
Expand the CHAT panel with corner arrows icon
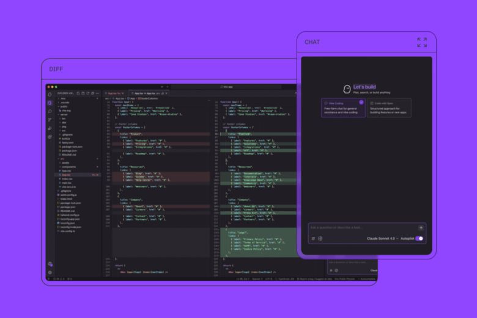pos(422,42)
